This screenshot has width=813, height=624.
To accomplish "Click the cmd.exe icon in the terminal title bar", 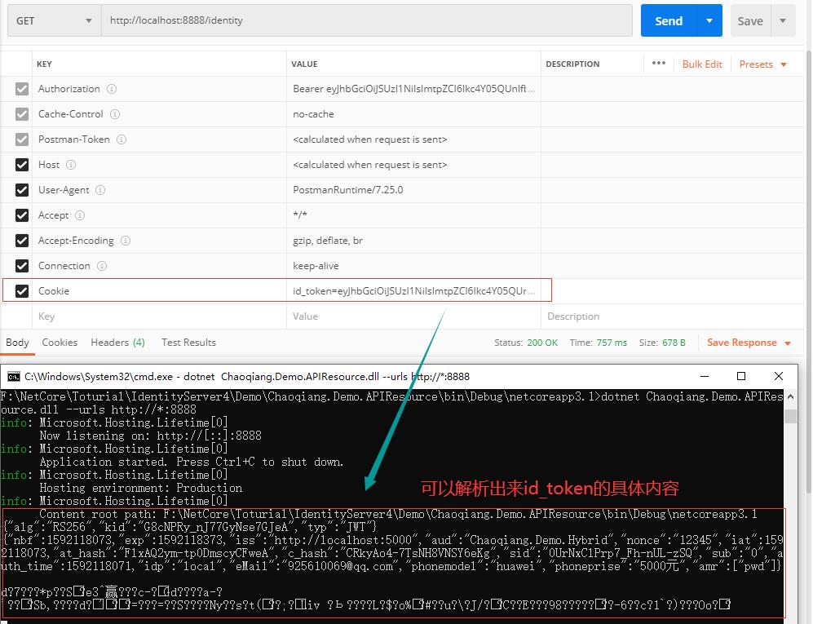I will 13,376.
